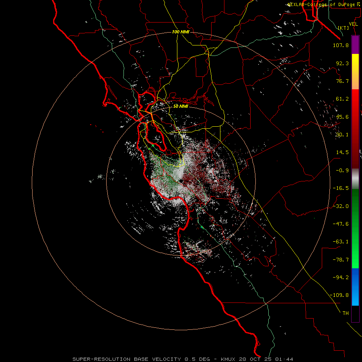Pick the yellow-orange segment of the color bar
The height and width of the screenshot is (362, 362).
point(355,72)
